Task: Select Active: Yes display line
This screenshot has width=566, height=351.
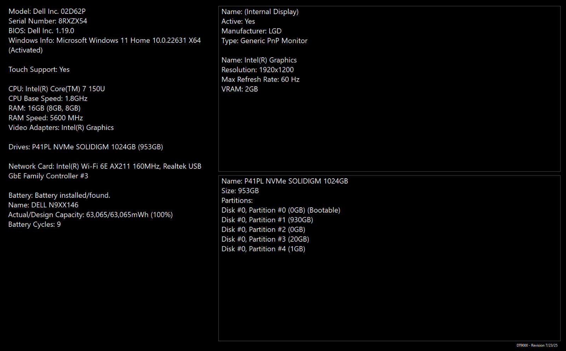Action: [x=238, y=21]
